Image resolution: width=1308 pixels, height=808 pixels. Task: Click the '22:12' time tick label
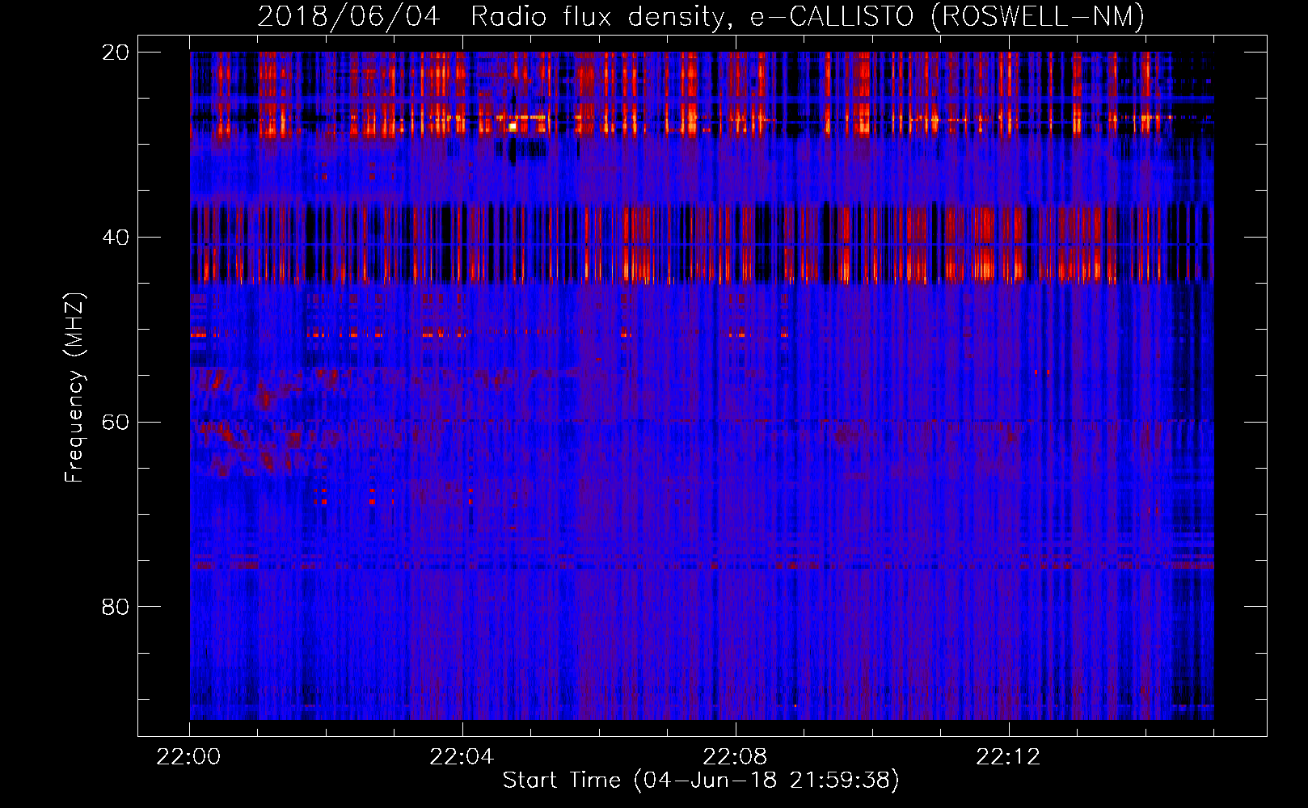click(x=1008, y=757)
